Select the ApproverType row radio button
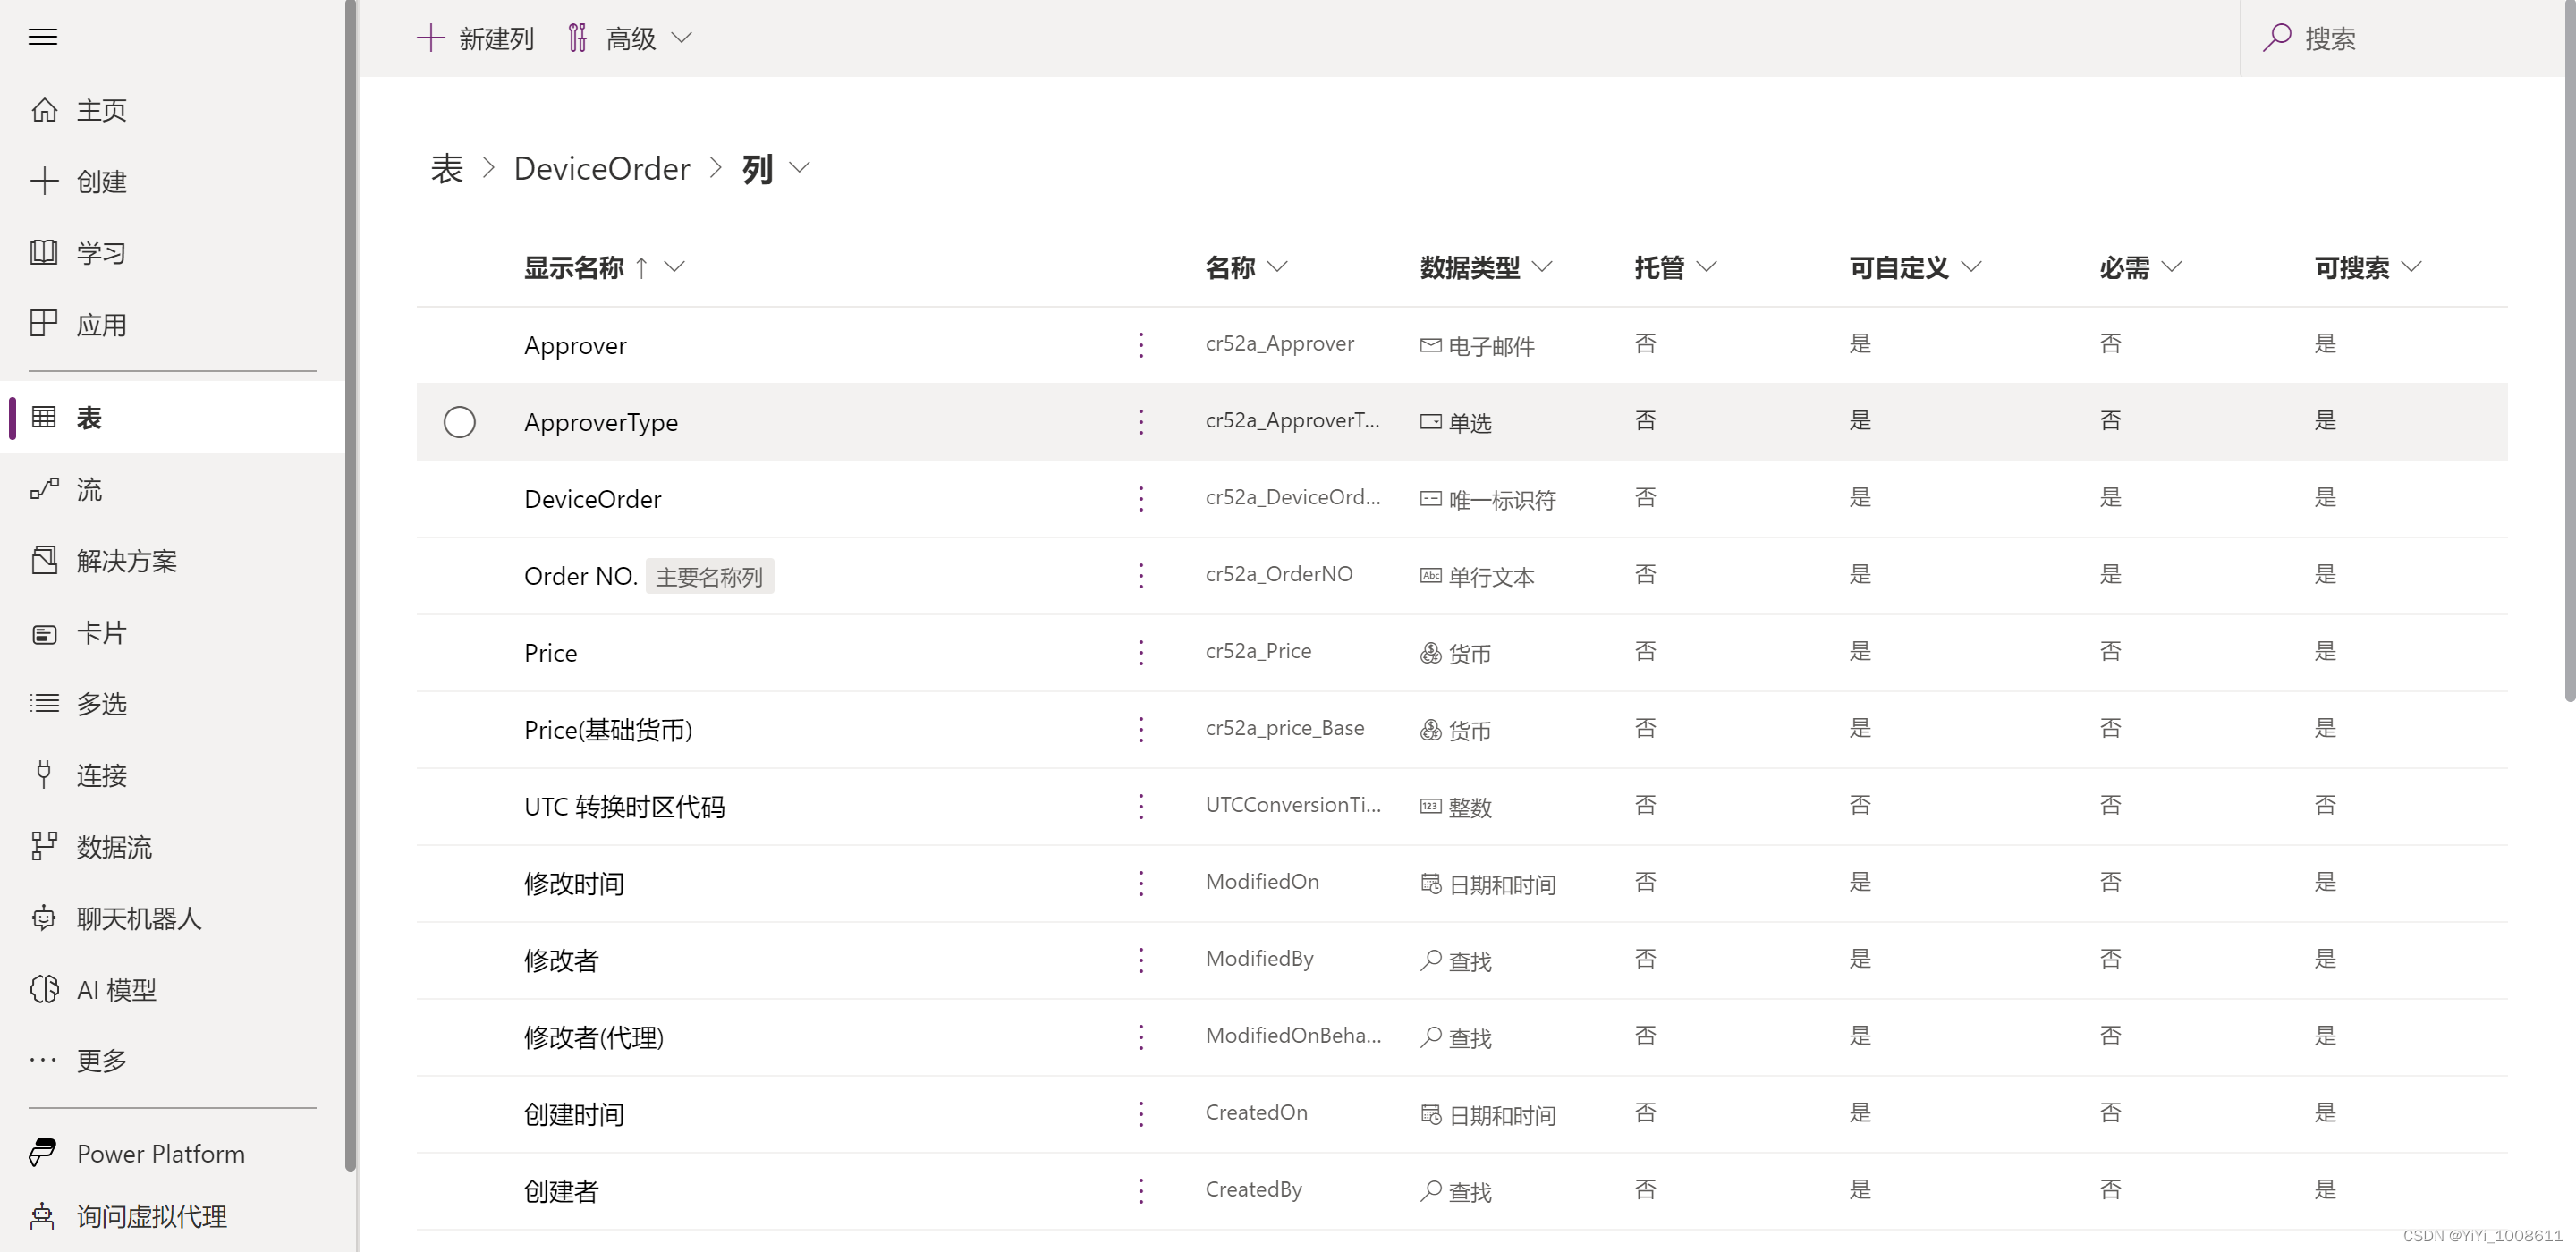The image size is (2576, 1252). coord(459,422)
